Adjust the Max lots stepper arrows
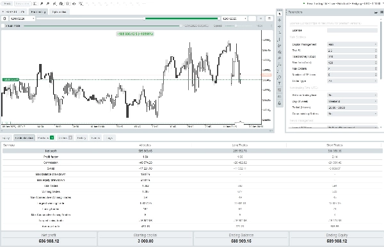Viewport: 384px width, 247px height. pyautogui.click(x=376, y=63)
